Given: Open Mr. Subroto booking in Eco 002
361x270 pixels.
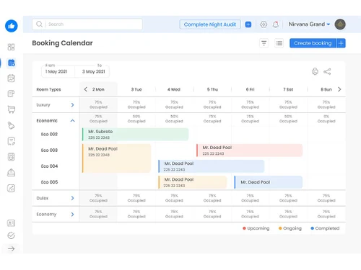Looking at the screenshot, I should pos(135,135).
